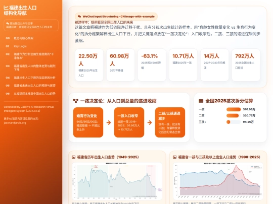Go to section 06 从福建样本推演全国出生人口趋势
This screenshot has width=273, height=204.
(x=31, y=94)
